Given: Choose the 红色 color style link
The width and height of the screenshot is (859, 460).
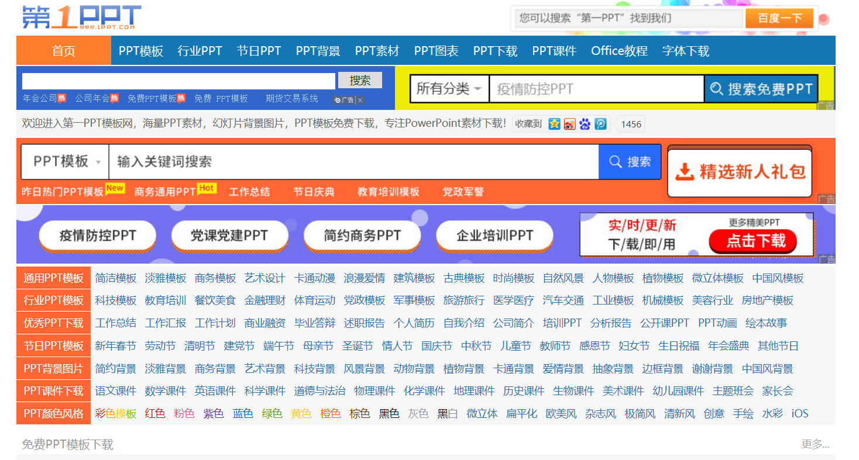Looking at the screenshot, I should tap(155, 414).
